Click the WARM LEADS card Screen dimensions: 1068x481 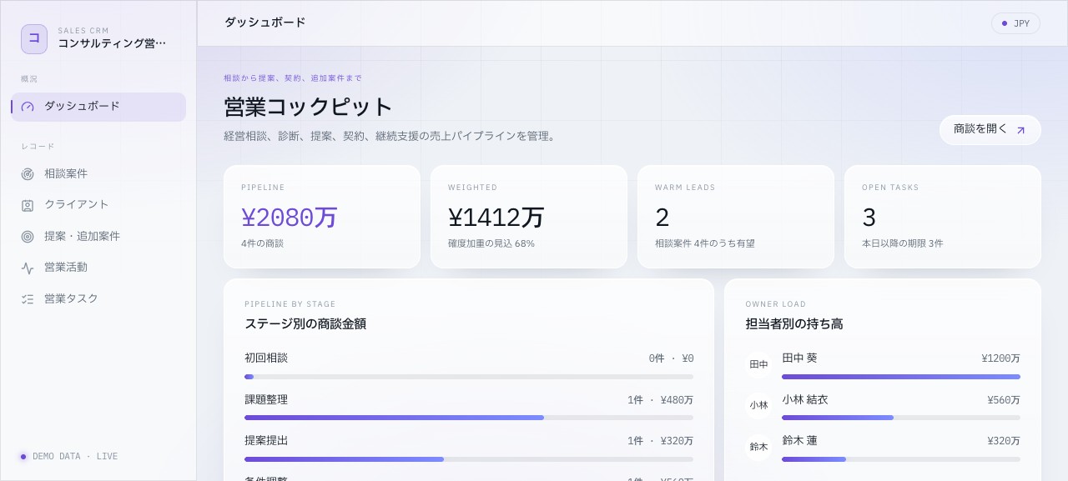pos(736,217)
